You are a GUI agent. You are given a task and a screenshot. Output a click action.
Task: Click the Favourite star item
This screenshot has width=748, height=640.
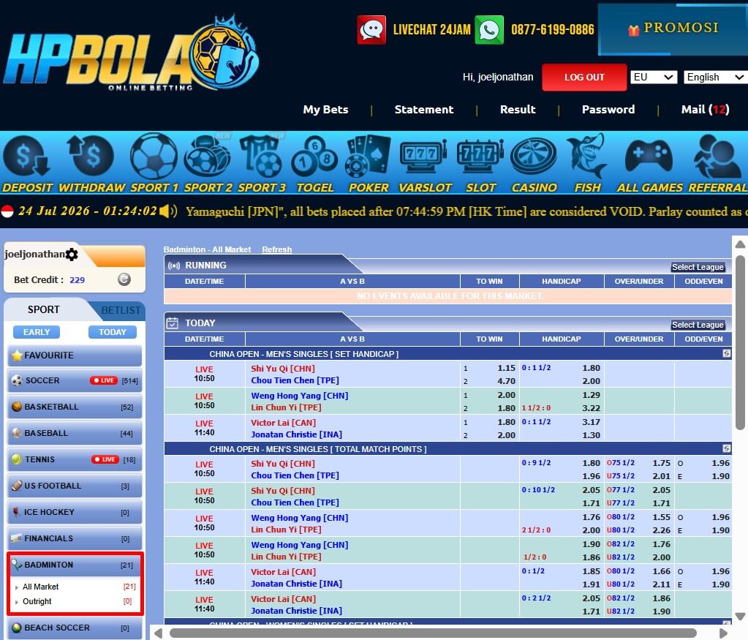click(x=75, y=355)
